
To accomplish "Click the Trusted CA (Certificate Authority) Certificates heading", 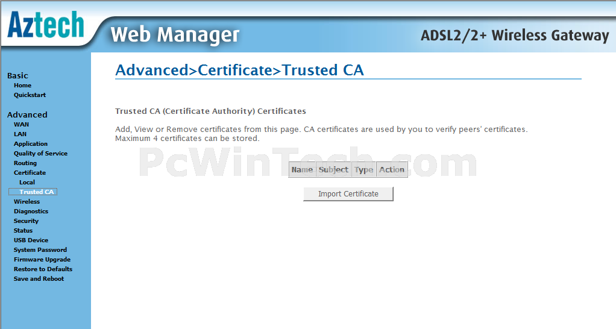I will point(210,111).
